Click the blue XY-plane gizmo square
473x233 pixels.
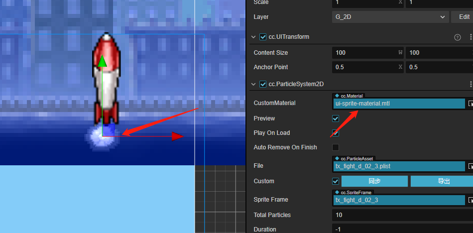pos(109,130)
